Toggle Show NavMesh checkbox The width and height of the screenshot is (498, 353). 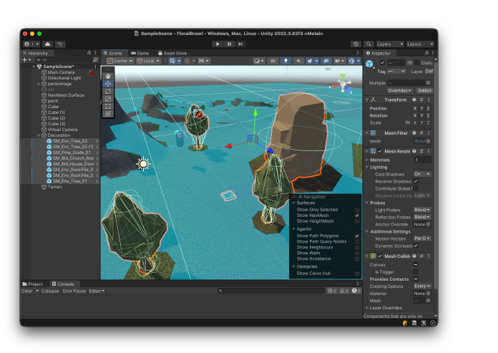tap(357, 216)
